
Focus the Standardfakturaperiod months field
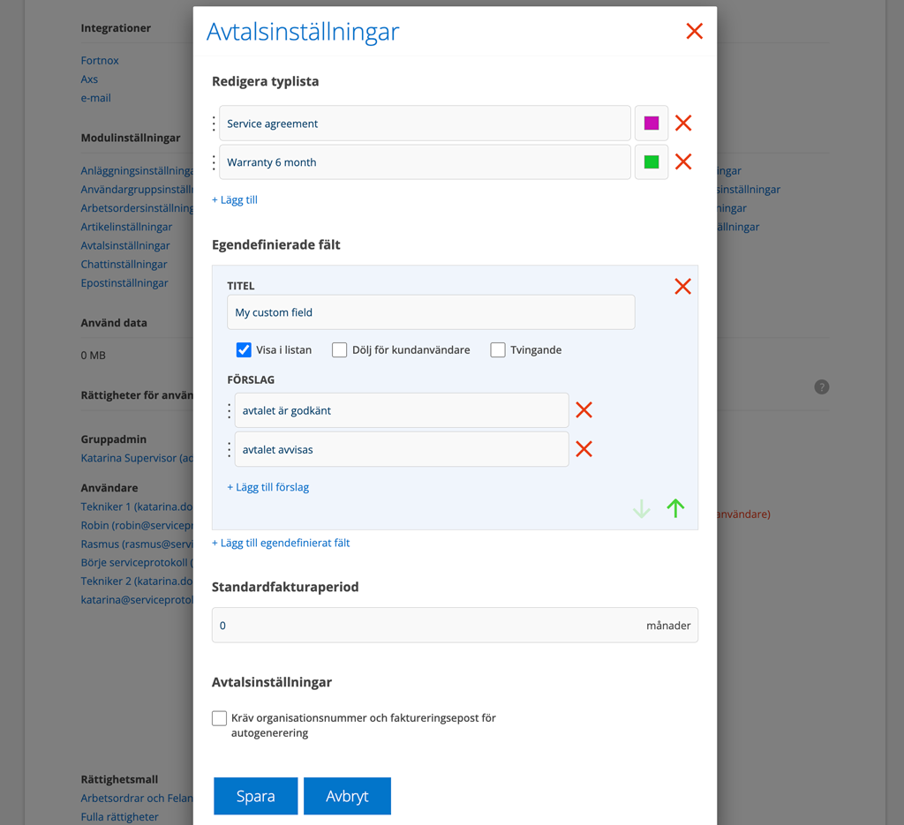click(455, 625)
